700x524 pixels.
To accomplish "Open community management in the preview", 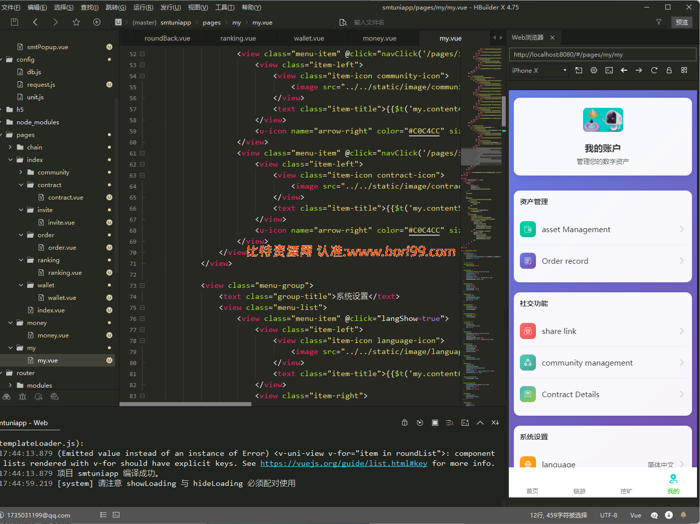I will coord(603,363).
